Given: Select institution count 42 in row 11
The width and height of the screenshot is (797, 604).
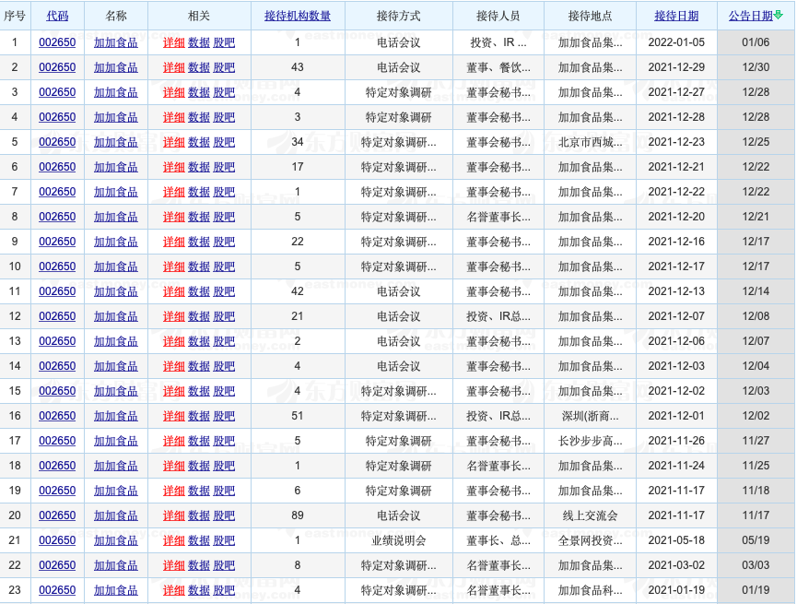Looking at the screenshot, I should point(298,291).
